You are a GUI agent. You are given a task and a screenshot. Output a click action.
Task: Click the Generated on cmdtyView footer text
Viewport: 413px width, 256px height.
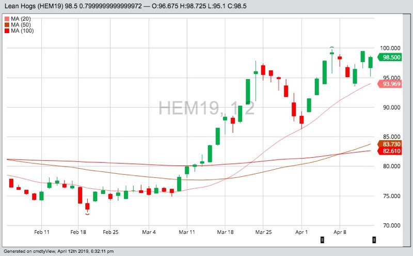tap(59, 251)
